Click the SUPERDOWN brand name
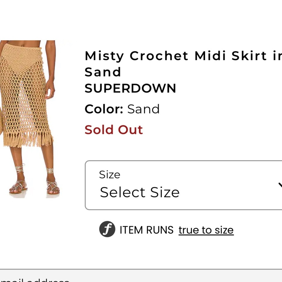This screenshot has width=282, height=282. click(130, 88)
